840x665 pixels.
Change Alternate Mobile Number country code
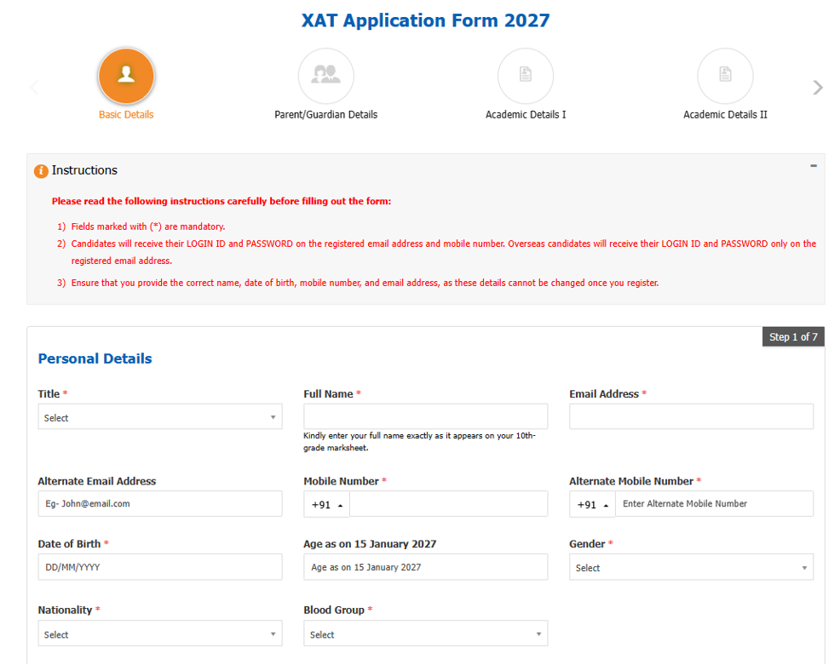(x=592, y=504)
